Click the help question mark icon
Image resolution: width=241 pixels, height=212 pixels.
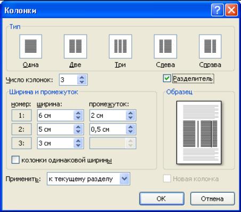coord(218,10)
